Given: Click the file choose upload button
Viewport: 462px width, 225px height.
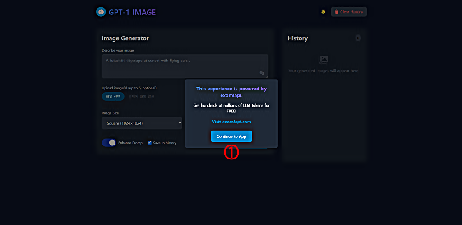Looking at the screenshot, I should click(x=113, y=96).
